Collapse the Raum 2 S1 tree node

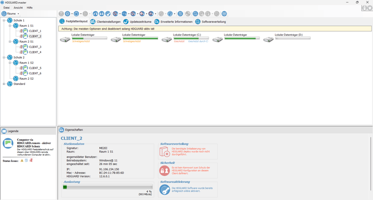(10, 41)
